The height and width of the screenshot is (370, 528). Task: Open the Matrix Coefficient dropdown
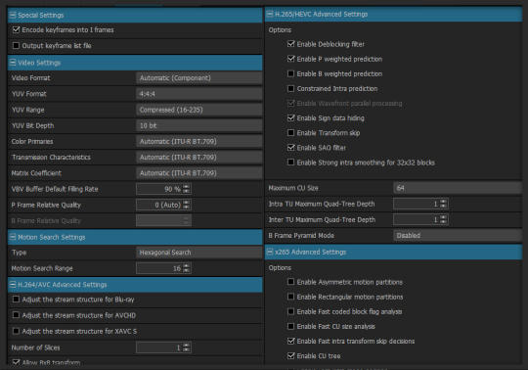point(199,173)
